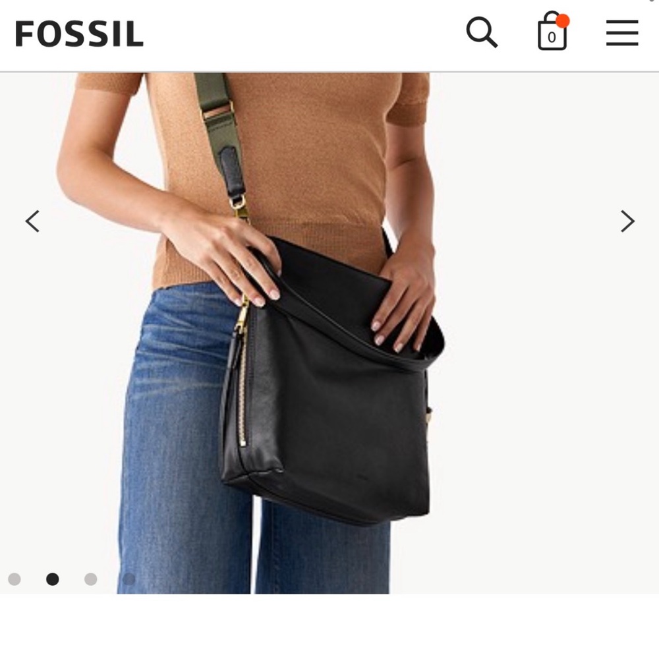Select the first carousel dot
Screen dimensions: 659x659
click(x=14, y=579)
